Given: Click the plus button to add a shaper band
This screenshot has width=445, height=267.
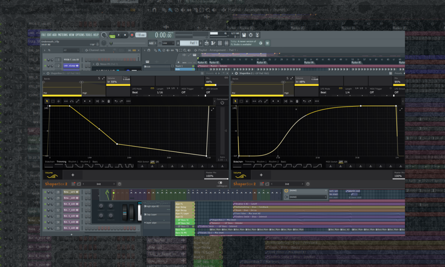Looking at the screenshot, I should click(73, 175).
